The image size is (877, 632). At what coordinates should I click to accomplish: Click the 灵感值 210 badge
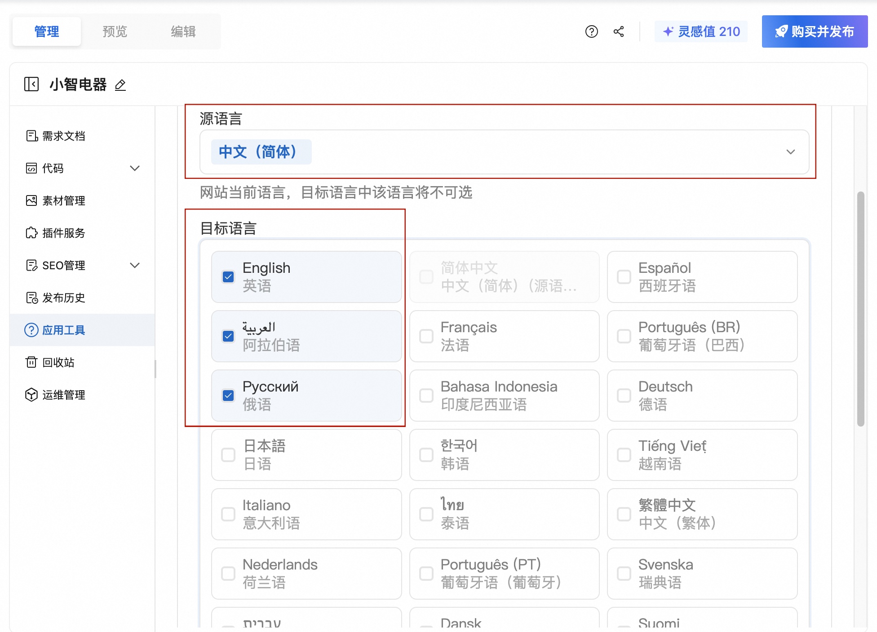701,31
